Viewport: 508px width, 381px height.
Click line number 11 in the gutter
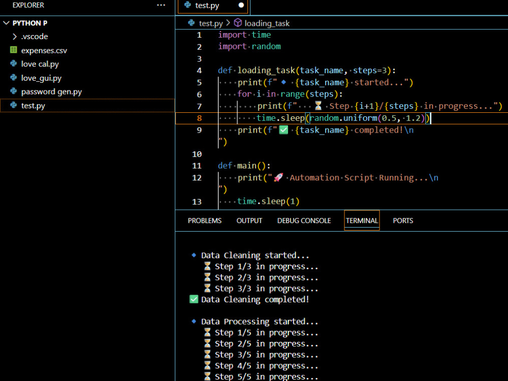click(197, 166)
